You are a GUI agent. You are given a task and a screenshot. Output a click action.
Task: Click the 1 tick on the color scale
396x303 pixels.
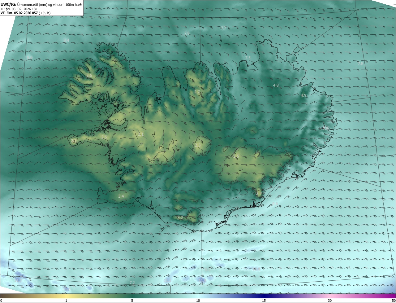[x=67, y=301]
